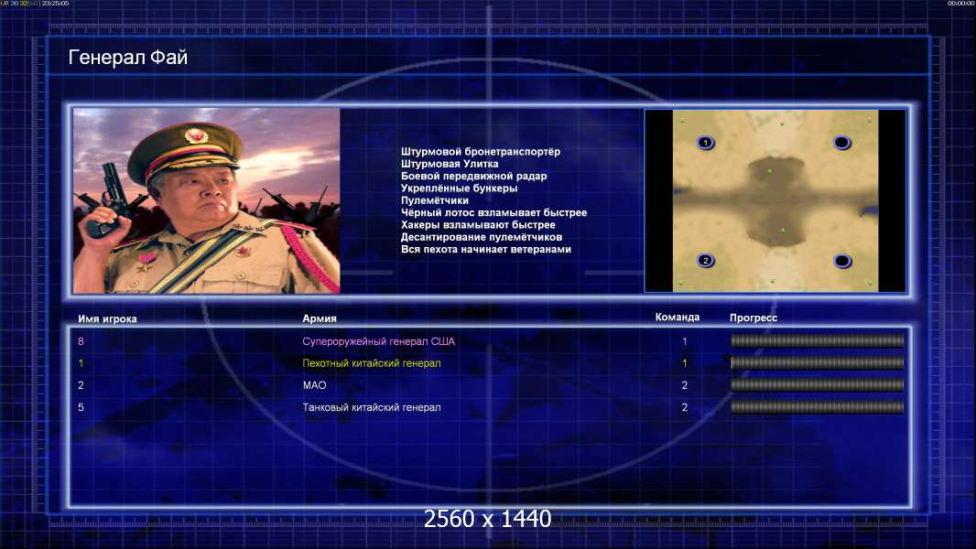The image size is (976, 549).
Task: Click 'Хакеры взламывают быстрее' line
Action: 478,225
